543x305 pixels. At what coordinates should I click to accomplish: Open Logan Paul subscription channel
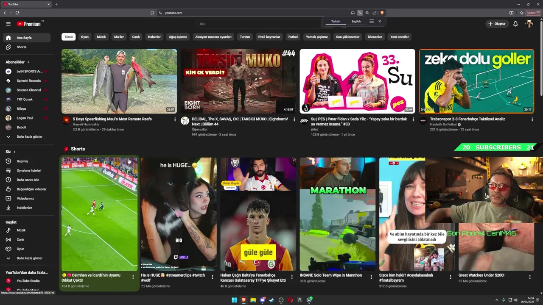pyautogui.click(x=27, y=118)
